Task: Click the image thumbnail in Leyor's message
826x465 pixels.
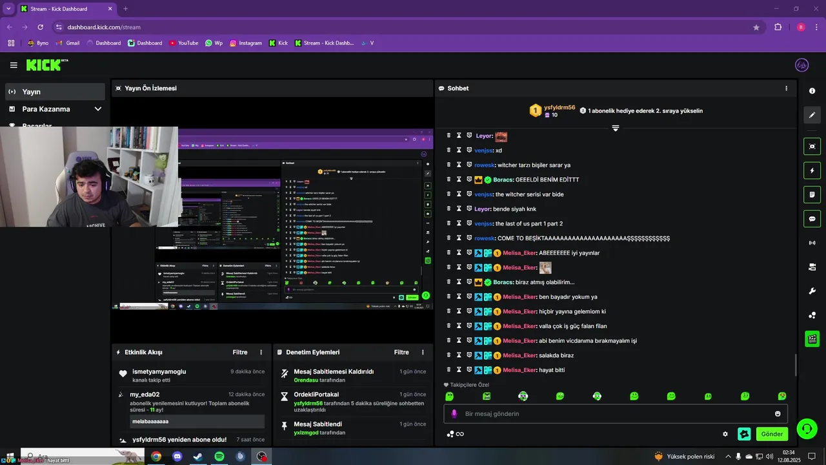Action: point(501,136)
